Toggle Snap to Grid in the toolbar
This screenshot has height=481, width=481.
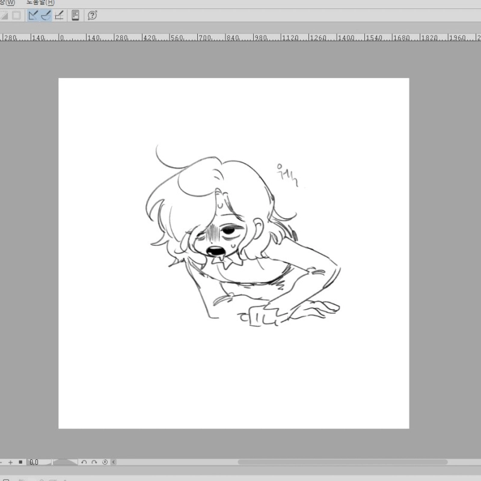click(59, 16)
